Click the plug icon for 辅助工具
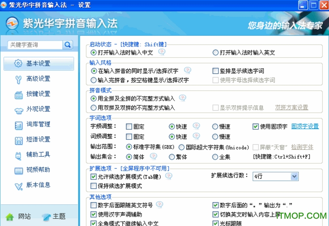This screenshot has height=226, width=329. 19,156
